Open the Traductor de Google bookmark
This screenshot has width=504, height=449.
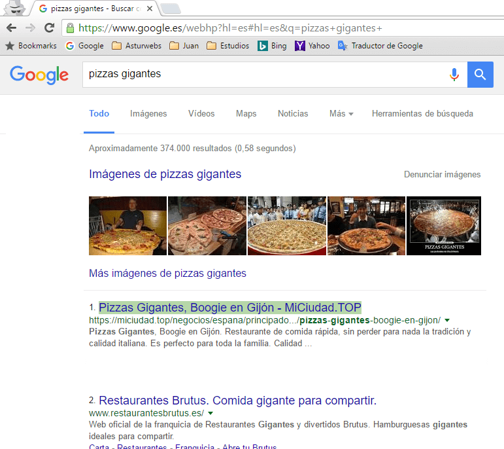[x=380, y=46]
